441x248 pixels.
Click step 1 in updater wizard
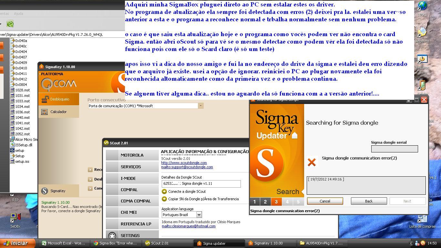pos(254,202)
